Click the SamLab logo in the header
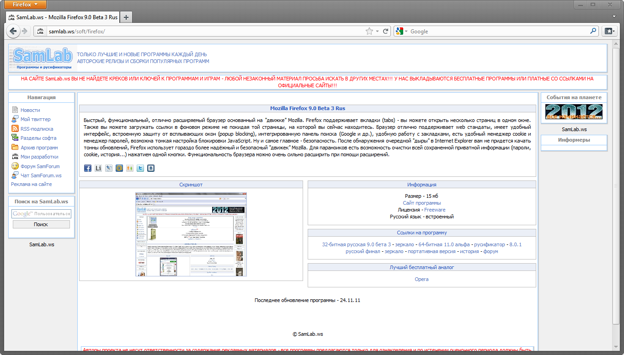 pyautogui.click(x=43, y=58)
